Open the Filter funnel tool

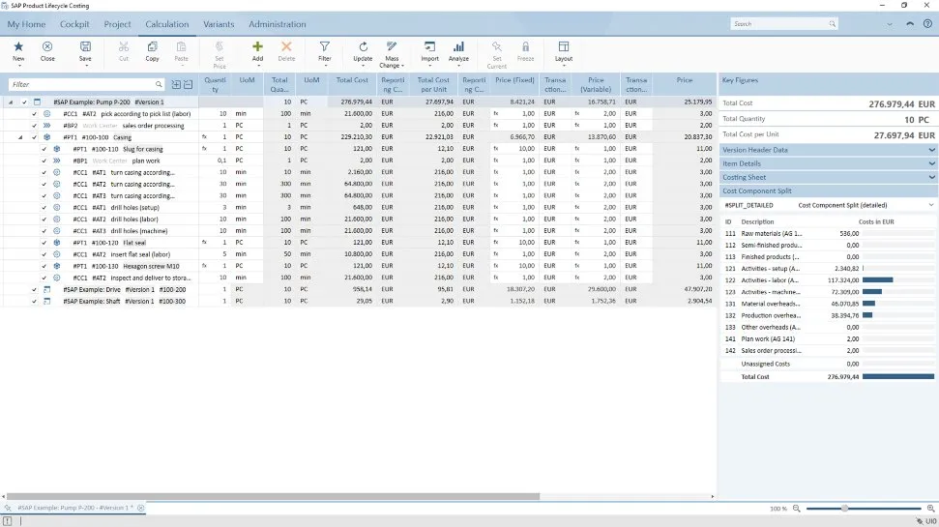(x=325, y=46)
